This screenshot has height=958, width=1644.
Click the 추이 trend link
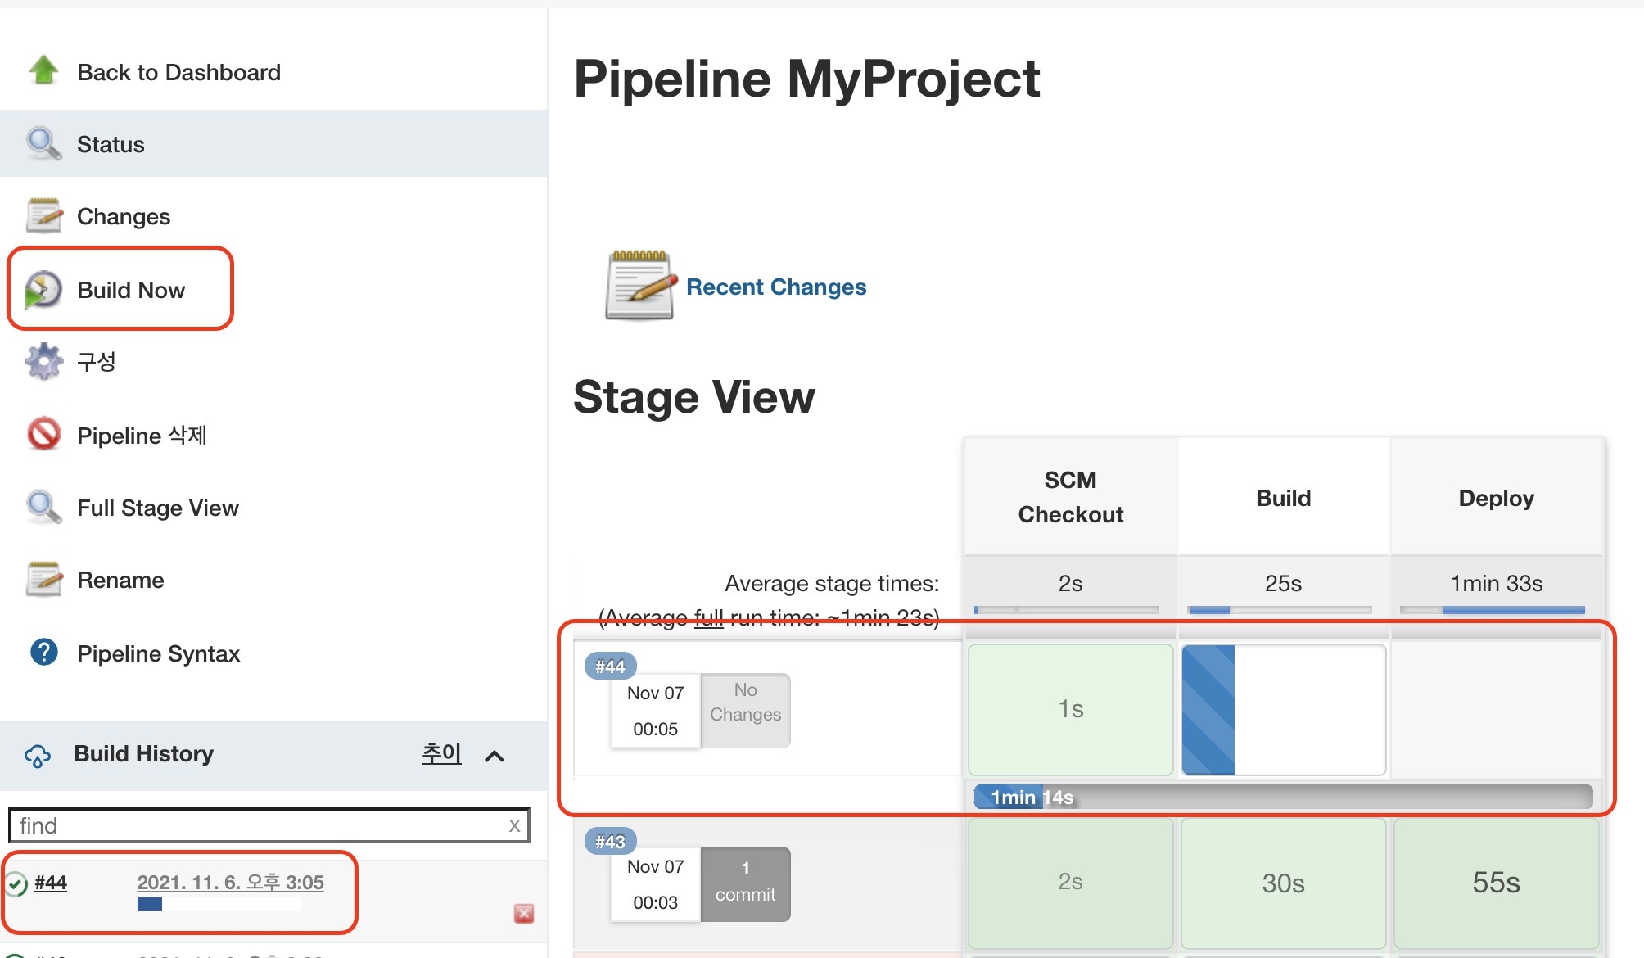click(x=441, y=753)
